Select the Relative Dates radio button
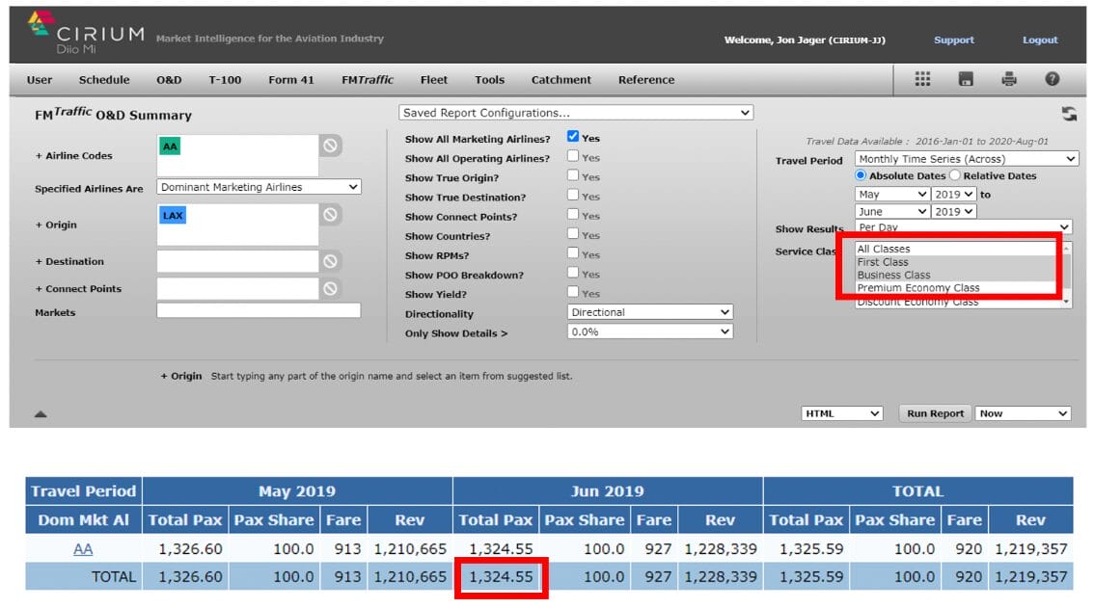 (955, 175)
